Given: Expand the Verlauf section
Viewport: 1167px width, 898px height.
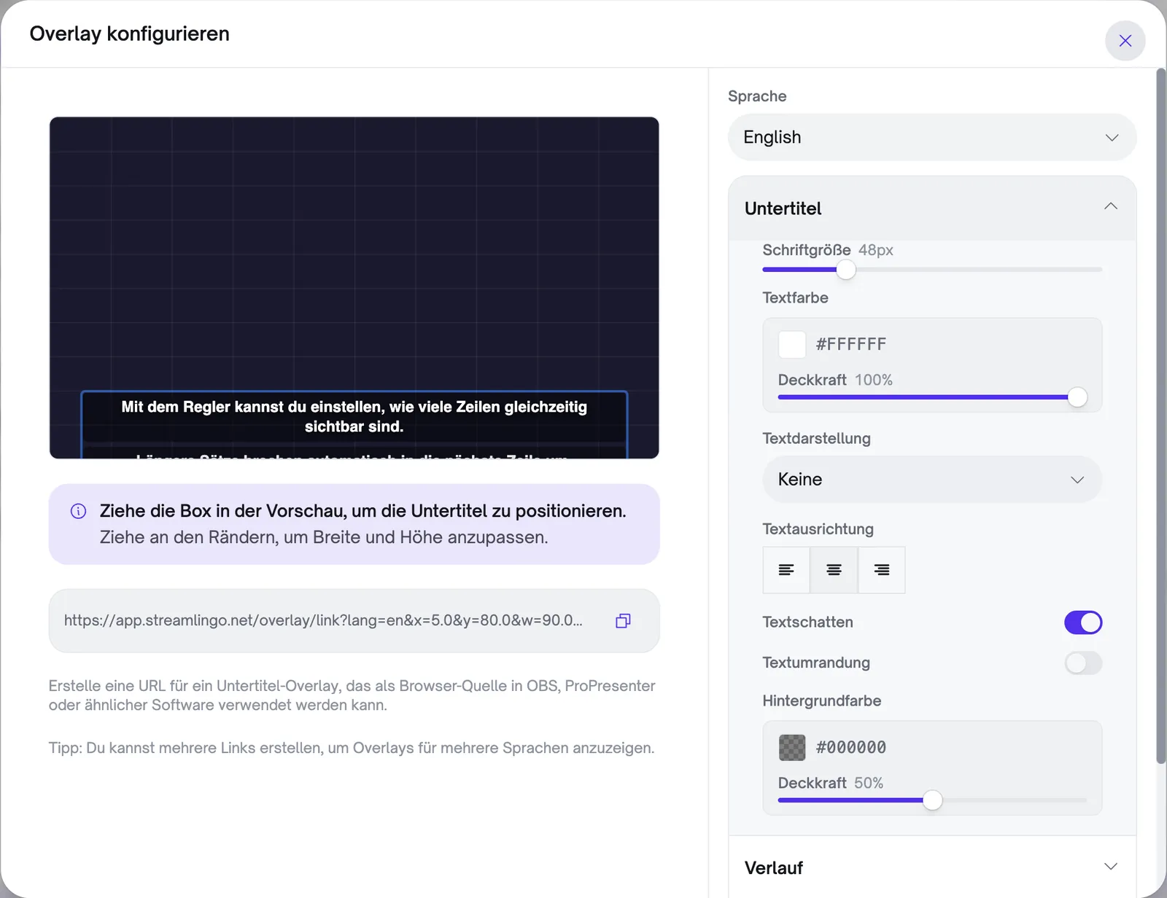Looking at the screenshot, I should tap(931, 867).
